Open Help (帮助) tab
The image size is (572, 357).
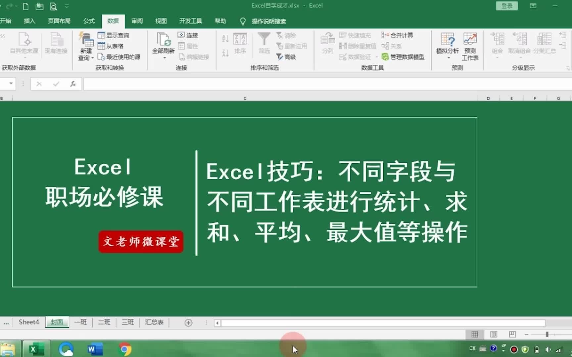point(220,21)
